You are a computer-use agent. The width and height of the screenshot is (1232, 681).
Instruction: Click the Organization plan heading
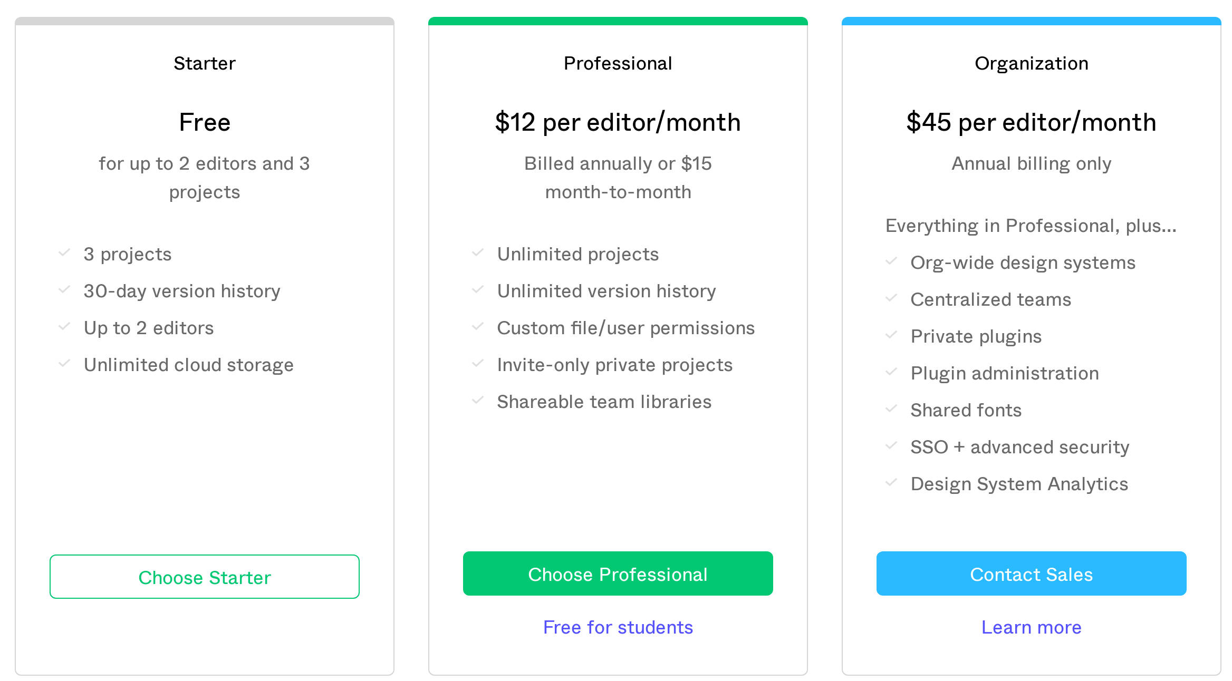[1031, 63]
